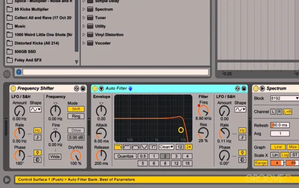Toggle Frequency Shifter device activator
Image resolution: width=299 pixels, height=188 pixels.
13,88
